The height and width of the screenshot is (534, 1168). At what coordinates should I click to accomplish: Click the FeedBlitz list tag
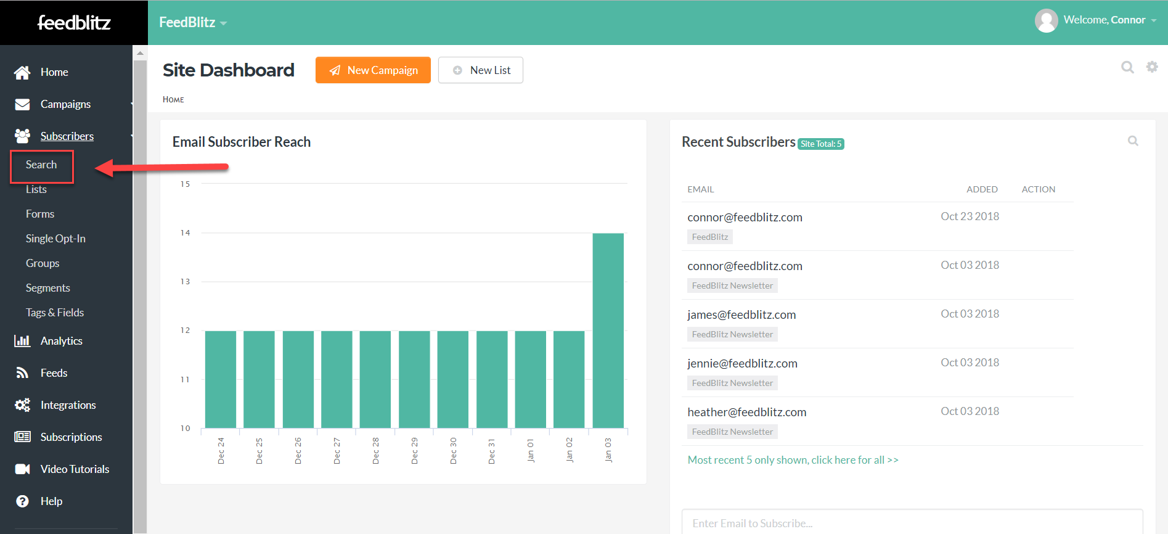[x=710, y=237]
